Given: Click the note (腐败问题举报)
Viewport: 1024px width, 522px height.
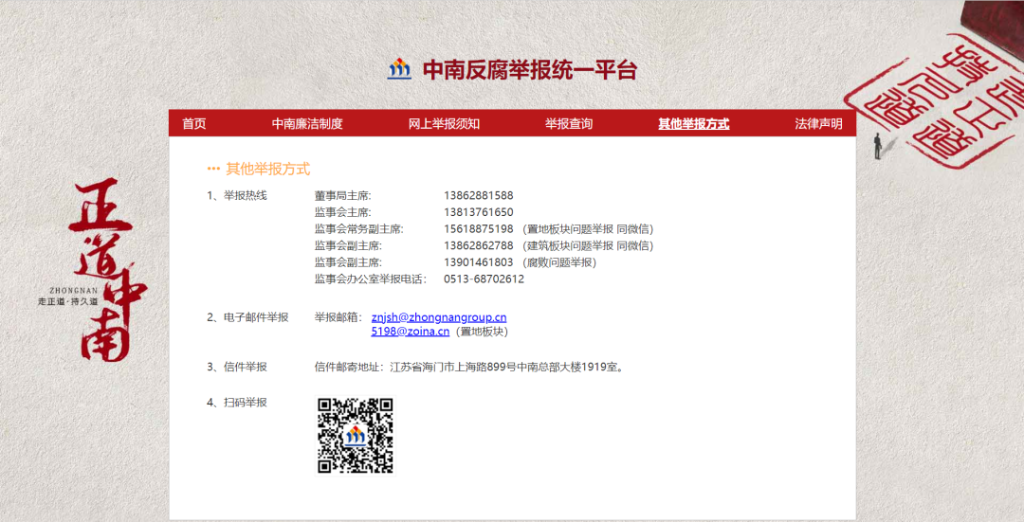Looking at the screenshot, I should 559,262.
